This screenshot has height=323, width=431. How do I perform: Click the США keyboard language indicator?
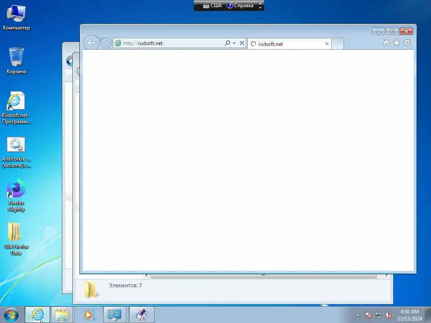point(213,5)
